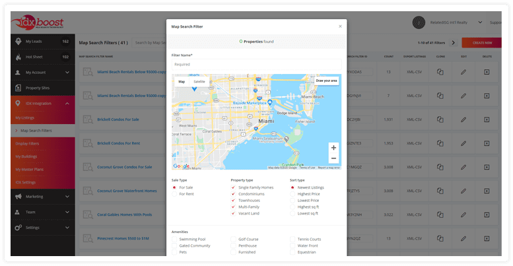Select Lowest sq ft sort type
Viewport: 513px width, 266px height.
tap(292, 213)
